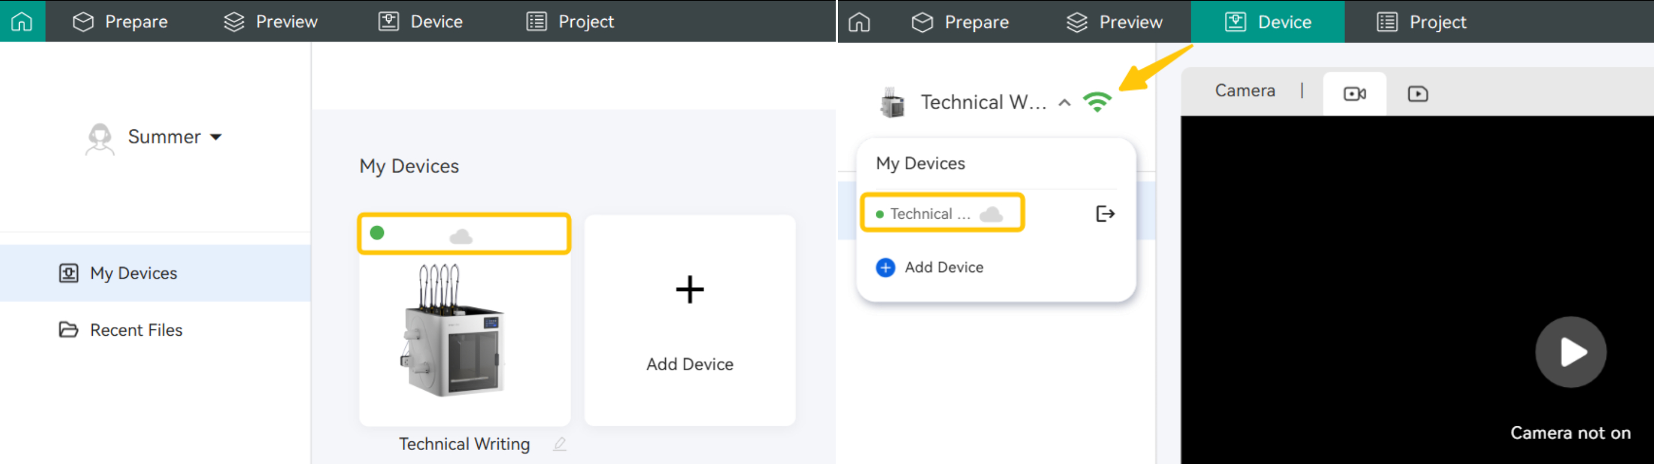The width and height of the screenshot is (1654, 464).
Task: Switch to the green highlighted Device tab
Action: coord(1268,22)
